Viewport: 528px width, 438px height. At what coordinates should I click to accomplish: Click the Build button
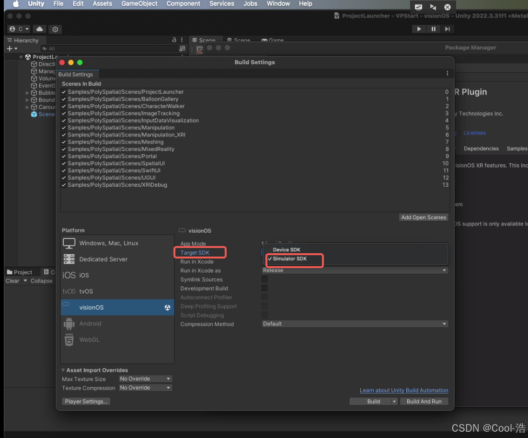point(373,401)
